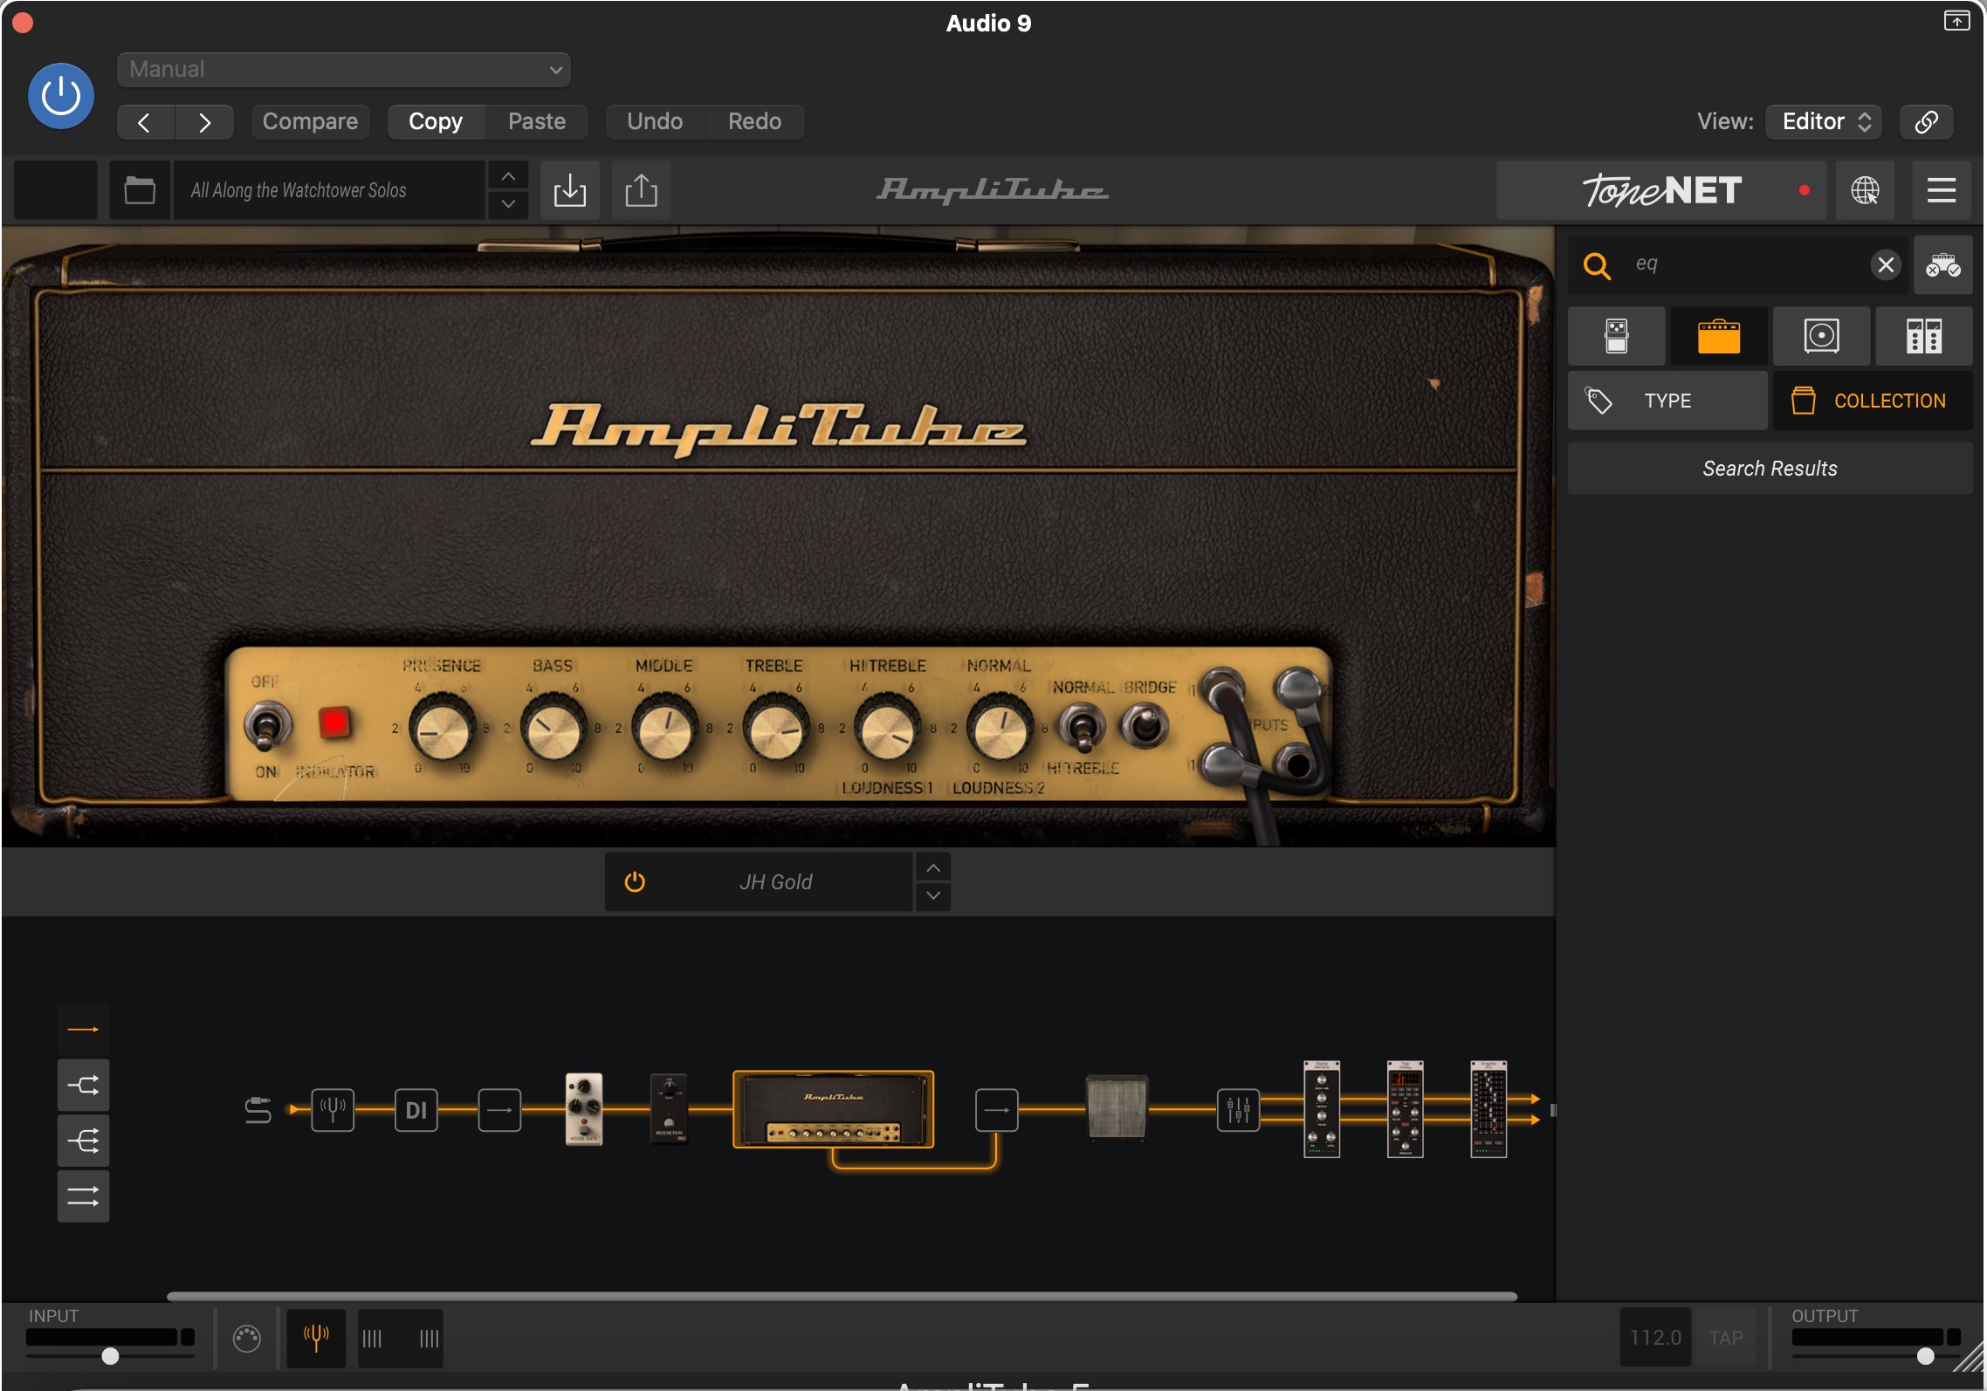Click the Search Results header
Viewport: 1987px width, 1391px height.
1770,469
